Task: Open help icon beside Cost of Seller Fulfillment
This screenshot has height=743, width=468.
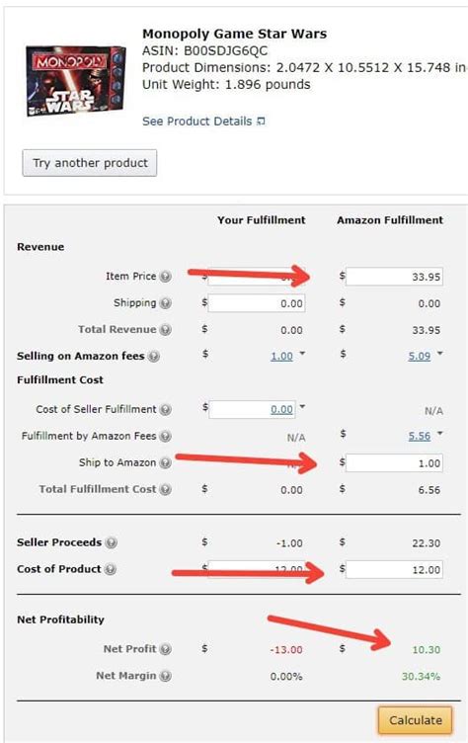Action: click(x=165, y=409)
